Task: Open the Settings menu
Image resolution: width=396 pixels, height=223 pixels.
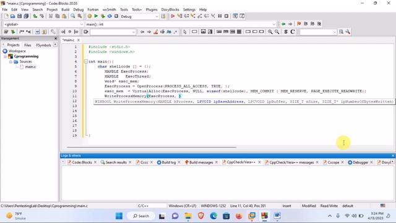Action: click(x=189, y=10)
